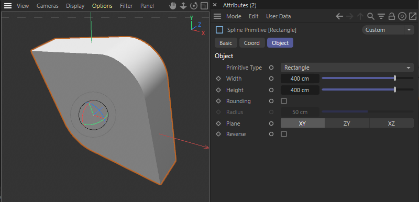The image size is (419, 202).
Task: Open the Primitive Type Rectangle dropdown
Action: [x=347, y=68]
